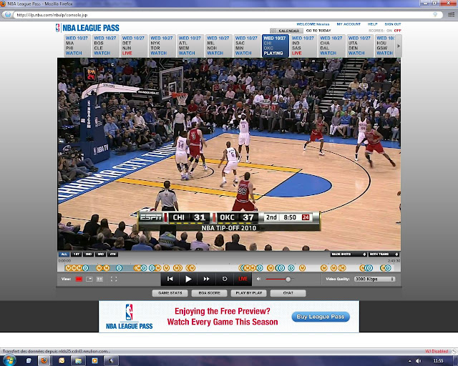Turn scores OFF
The width and height of the screenshot is (458, 366).
pyautogui.click(x=397, y=30)
